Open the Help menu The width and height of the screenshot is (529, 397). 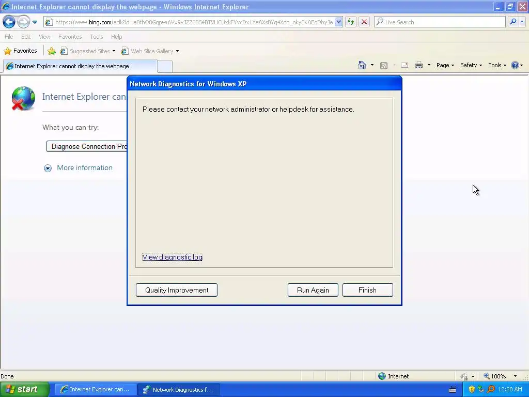click(116, 37)
